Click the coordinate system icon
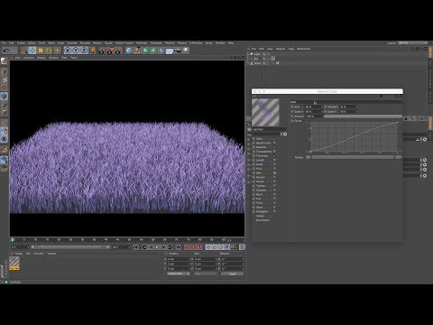 point(93,51)
